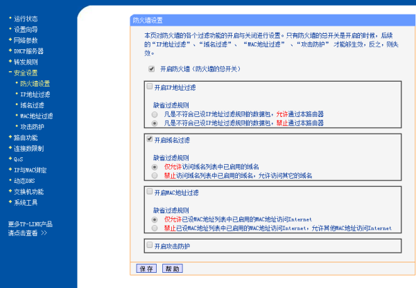Click 缺省过滤规则 label under IP地址过滤
The image size is (416, 288).
coord(171,105)
